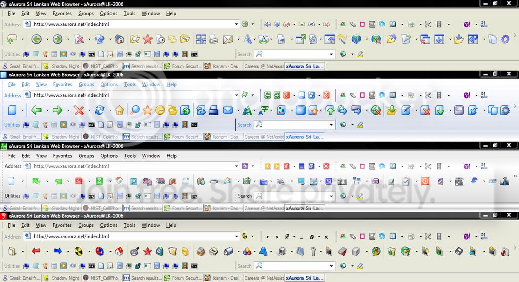Click the blue Refresh arrows in blue-skin window

[x=100, y=110]
